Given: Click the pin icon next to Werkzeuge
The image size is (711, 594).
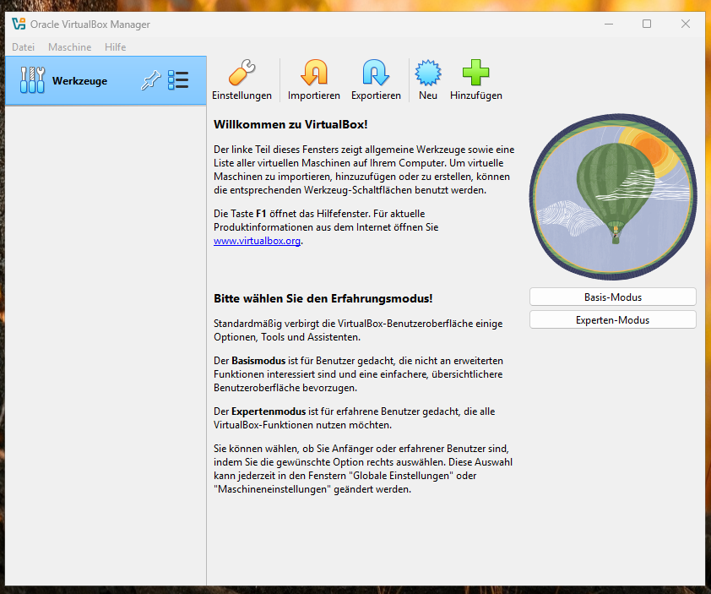Looking at the screenshot, I should 150,80.
